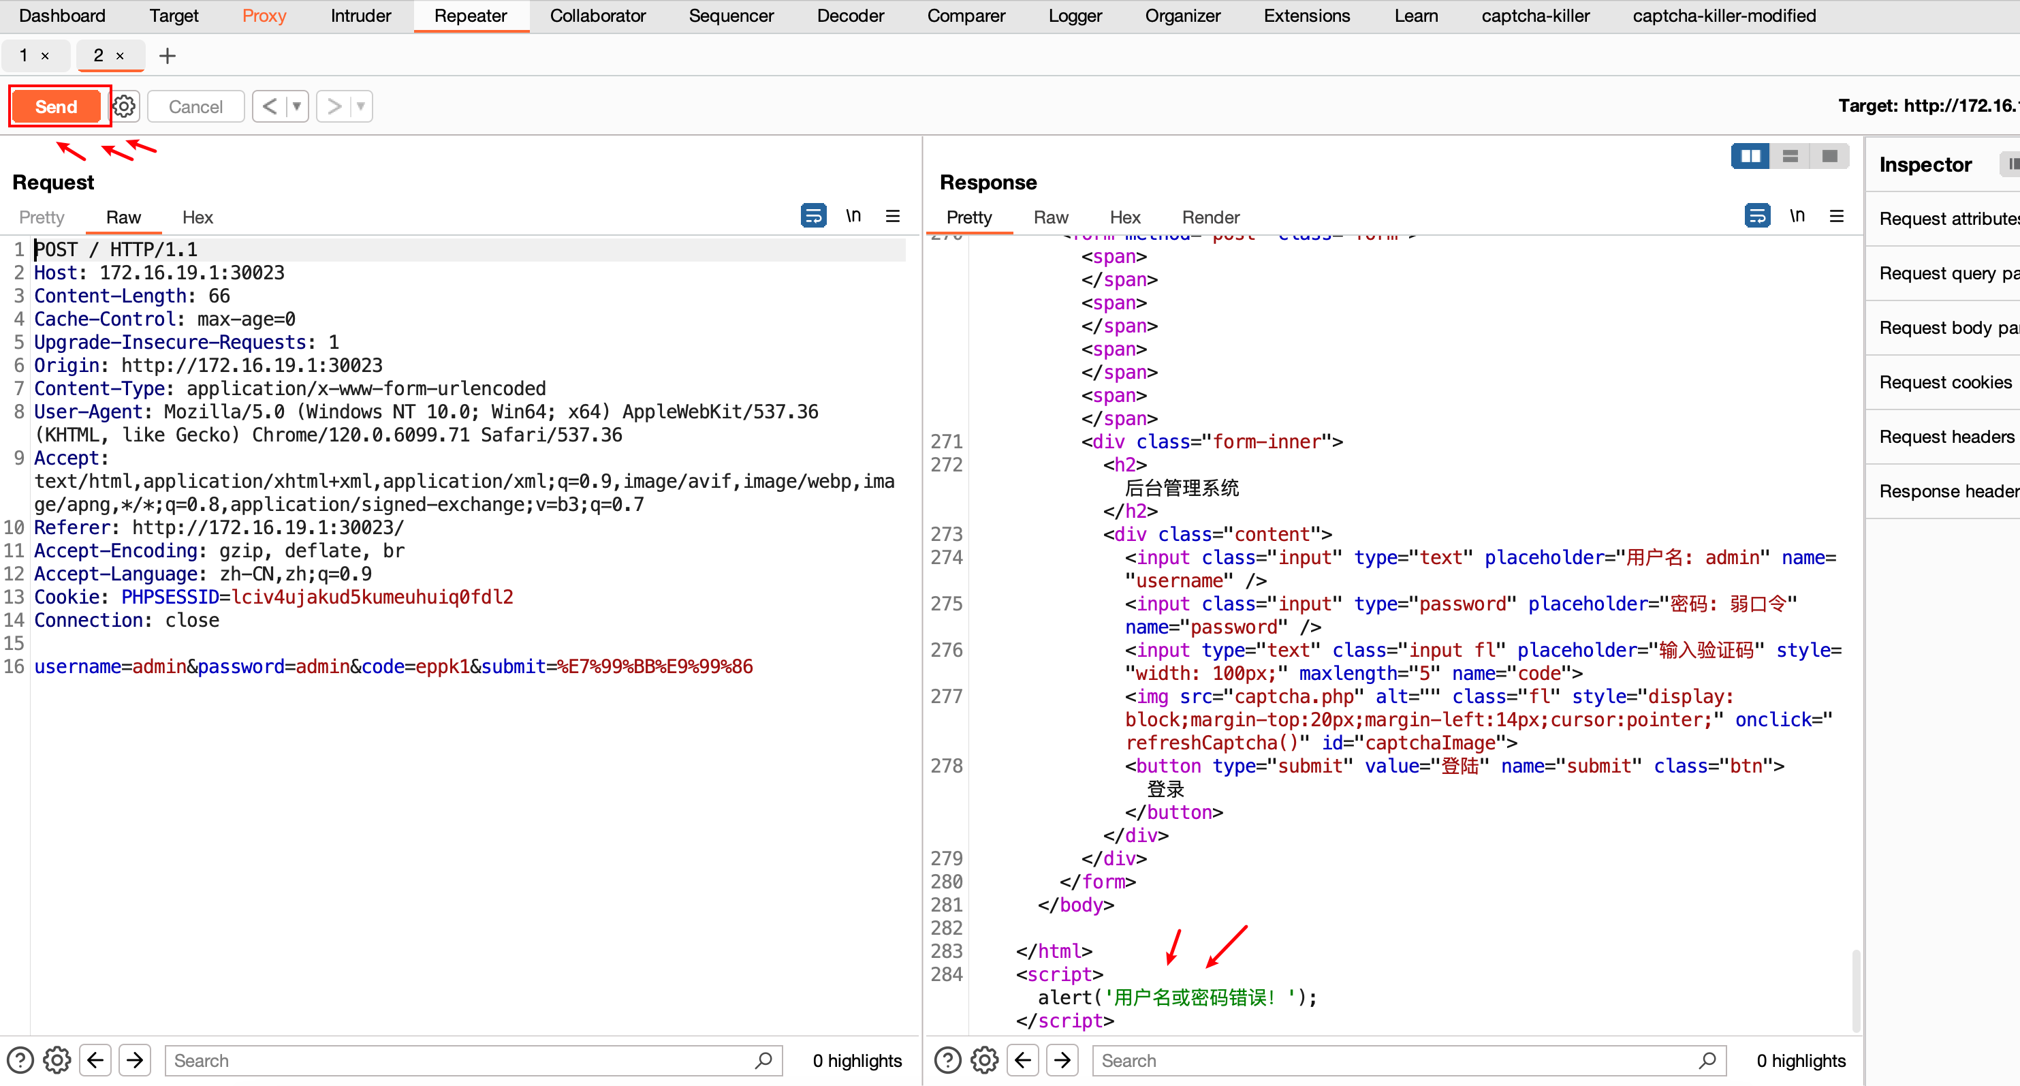Go back to the previous request in history
This screenshot has width=2020, height=1086.
click(x=269, y=106)
